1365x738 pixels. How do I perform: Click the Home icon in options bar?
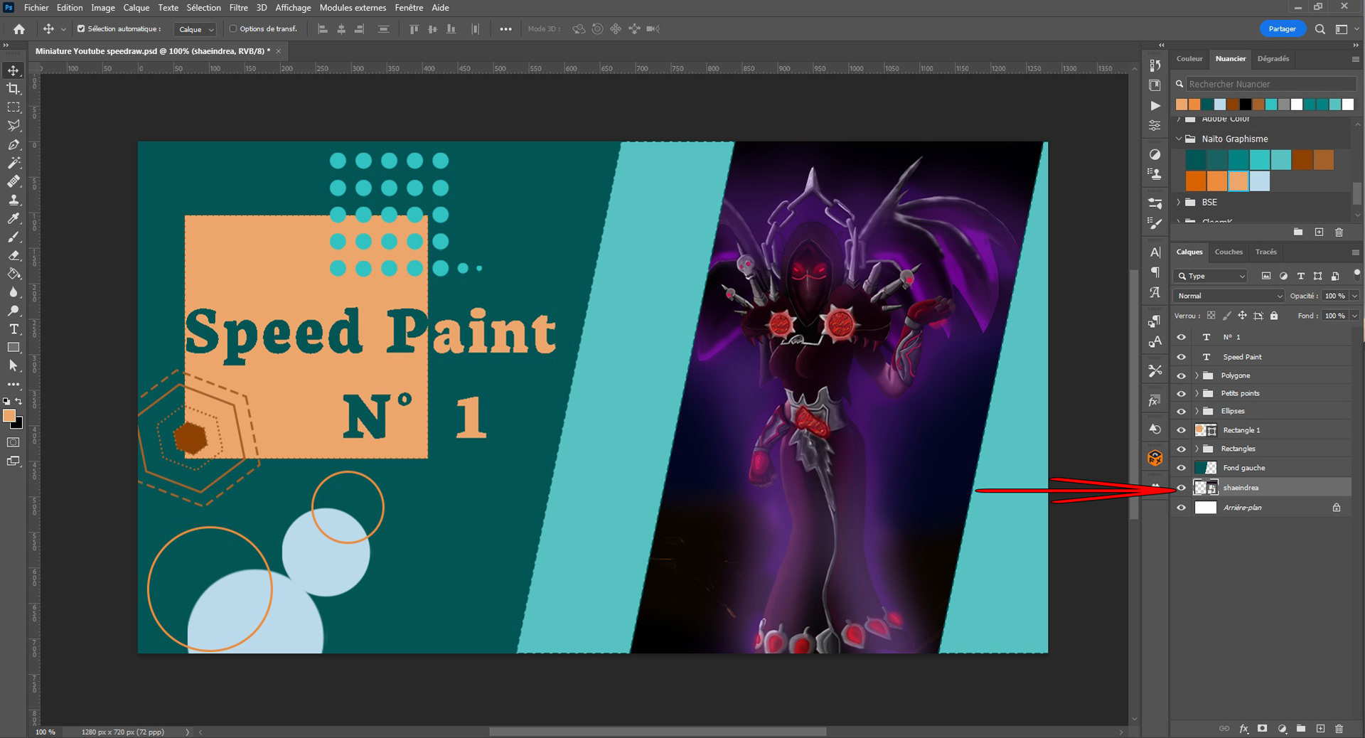pos(19,29)
